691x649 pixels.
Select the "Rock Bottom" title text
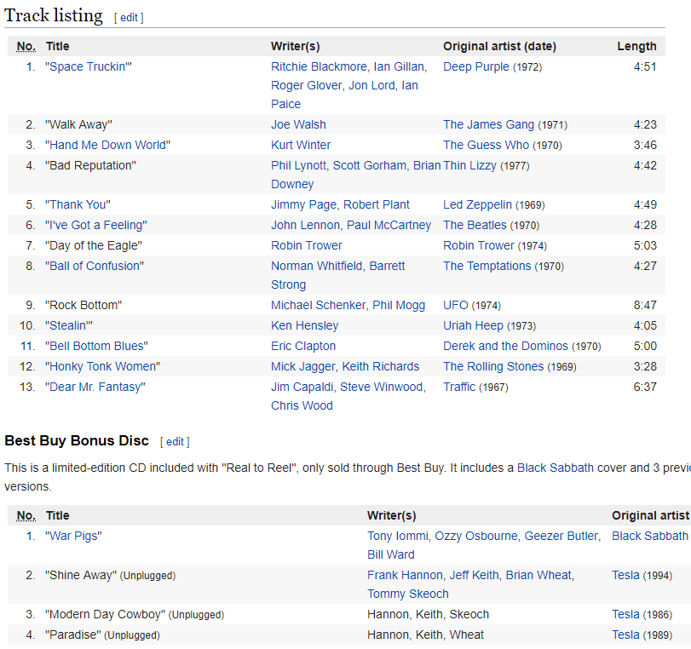[x=83, y=305]
